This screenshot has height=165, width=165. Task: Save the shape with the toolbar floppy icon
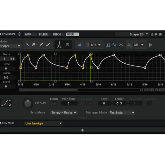(x=68, y=45)
